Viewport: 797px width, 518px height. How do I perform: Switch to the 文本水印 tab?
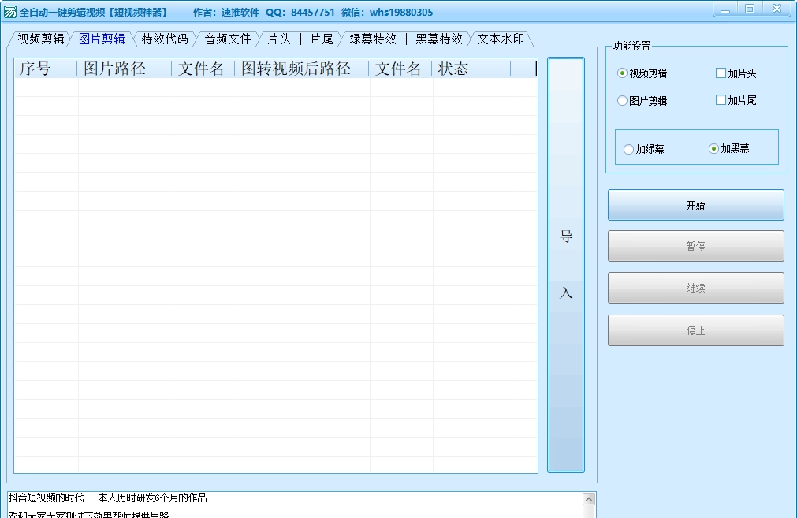click(502, 37)
